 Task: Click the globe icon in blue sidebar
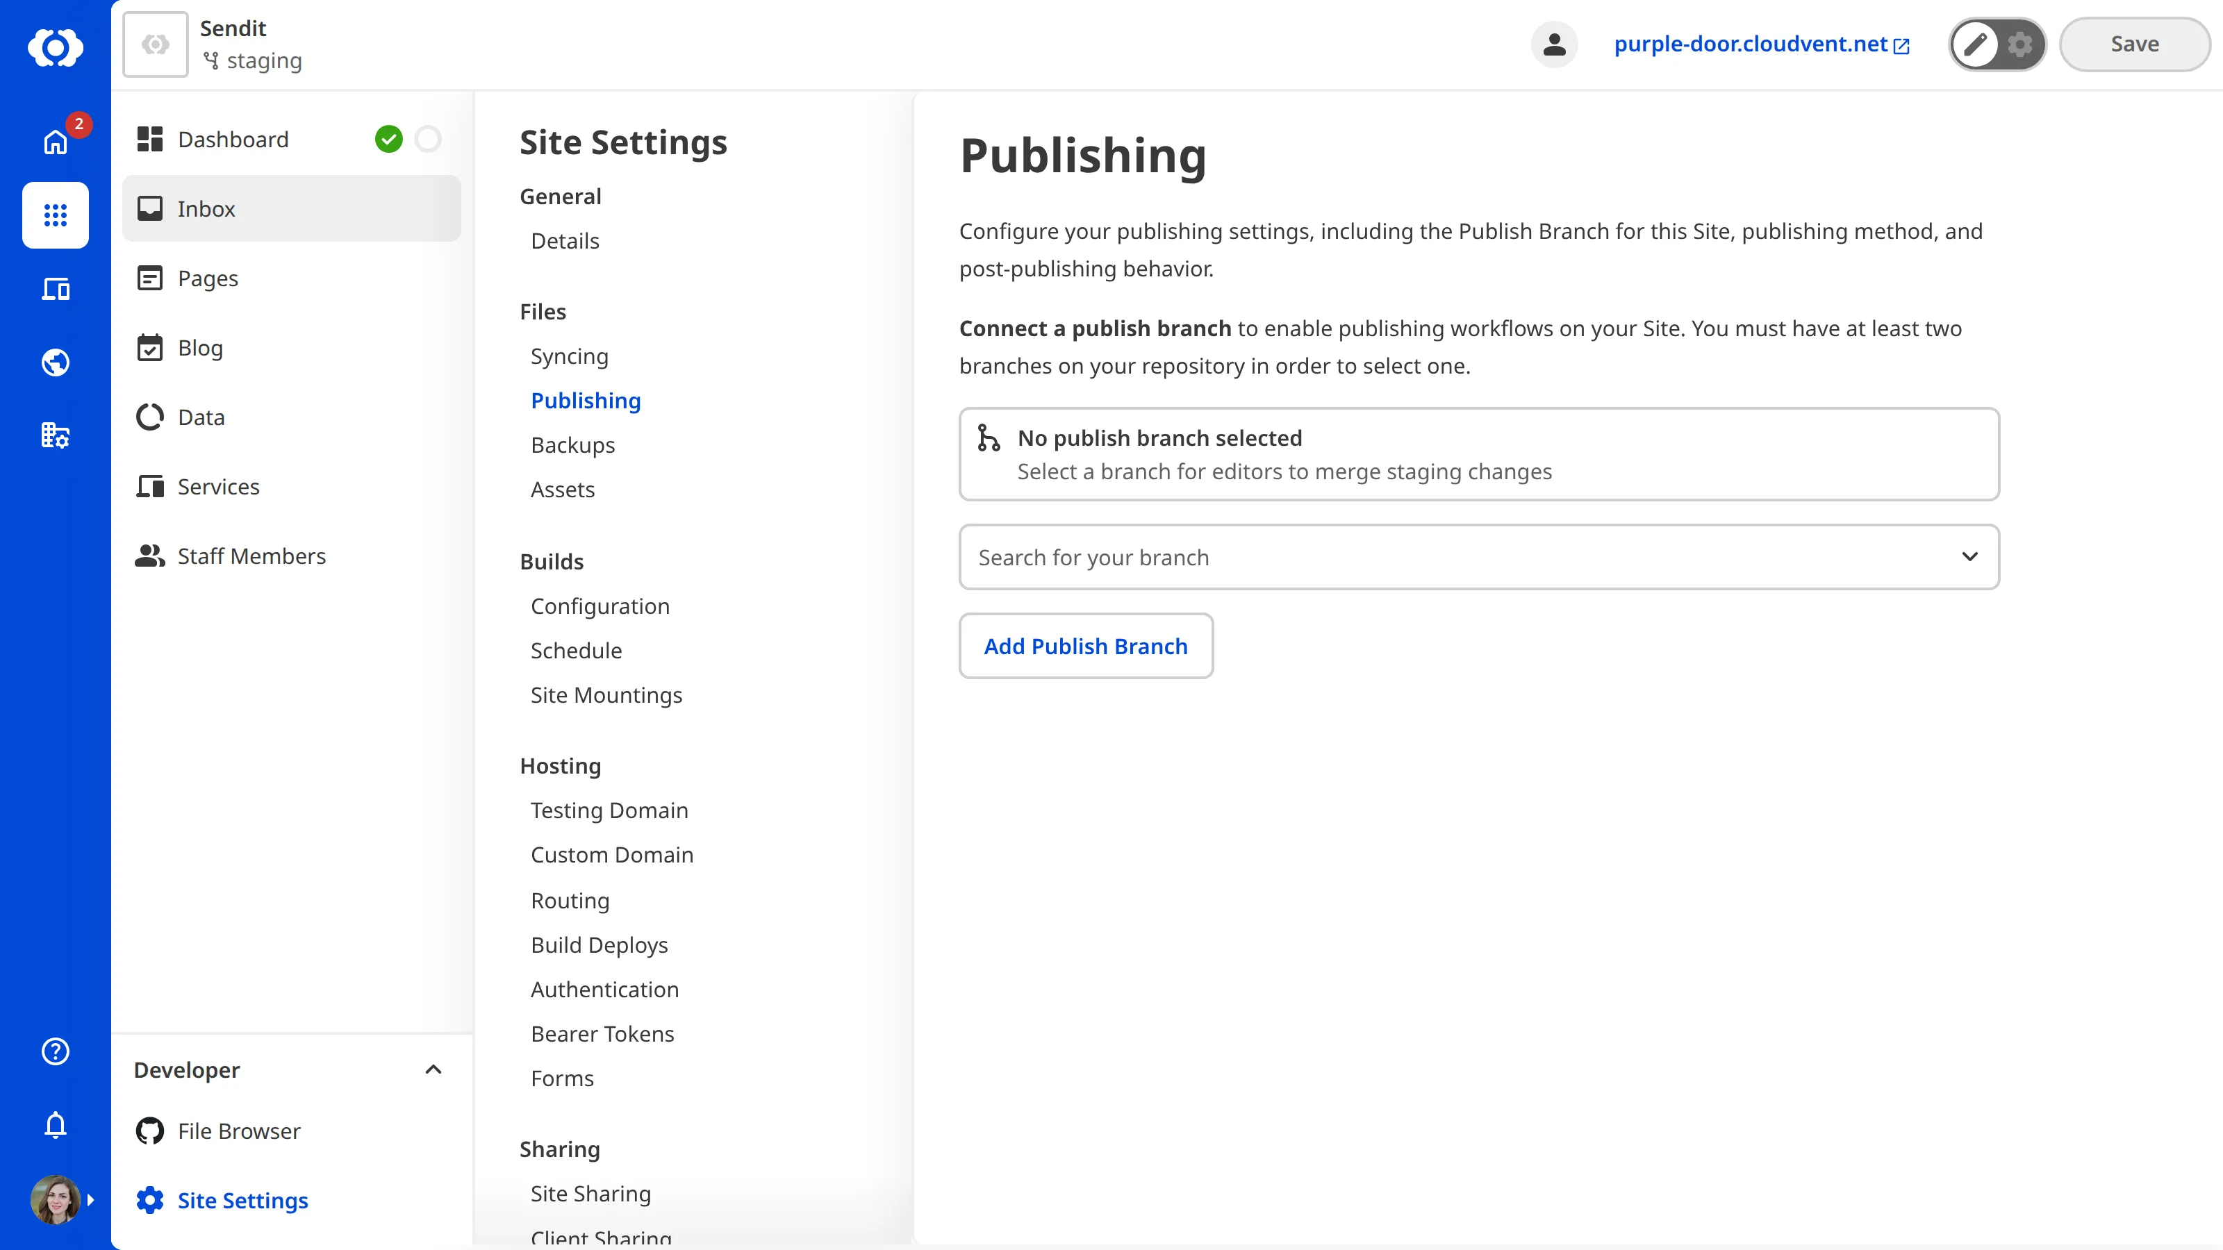(56, 362)
